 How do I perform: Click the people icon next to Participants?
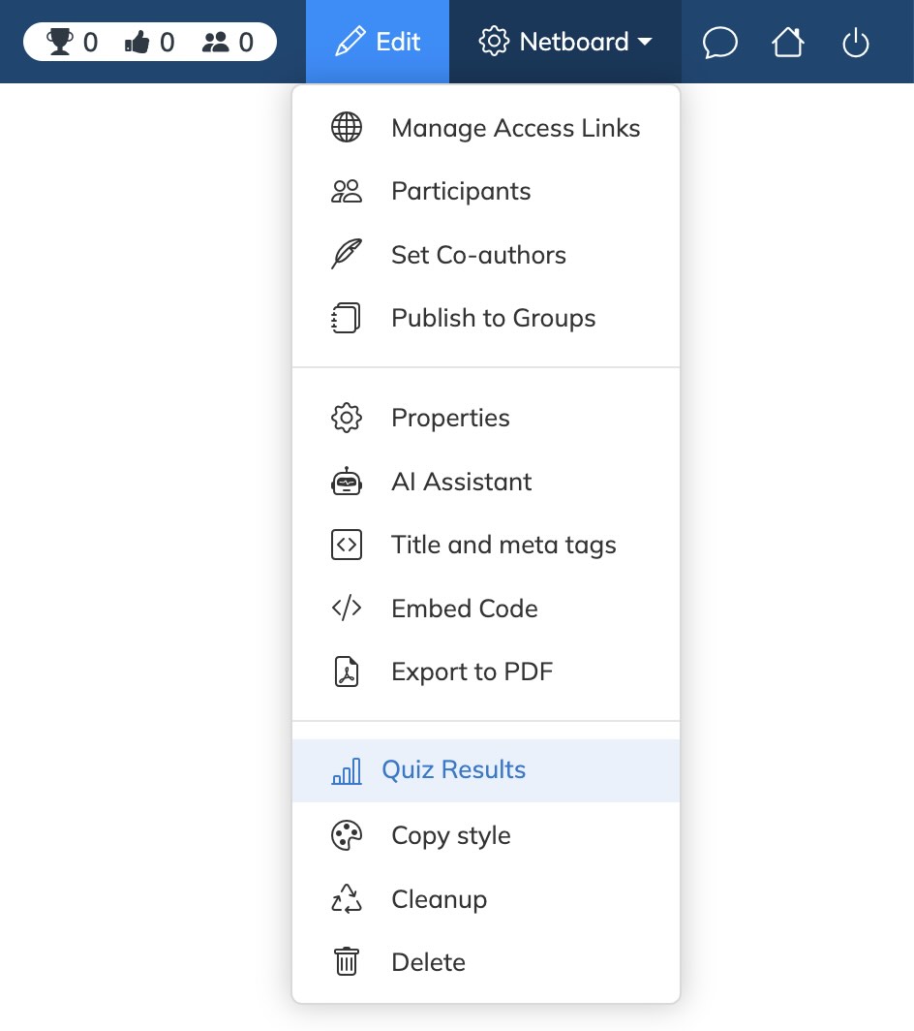point(347,191)
